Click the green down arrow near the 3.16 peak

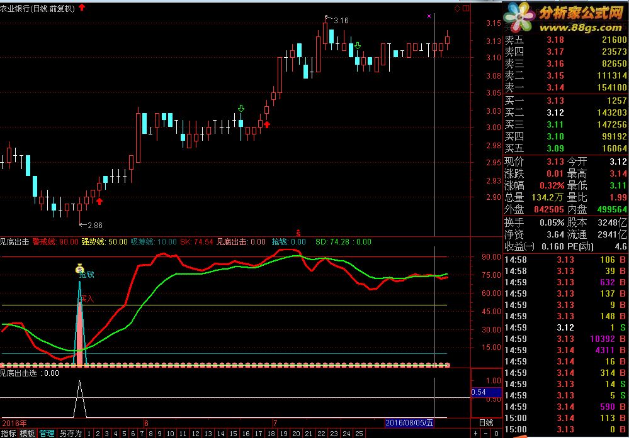358,46
